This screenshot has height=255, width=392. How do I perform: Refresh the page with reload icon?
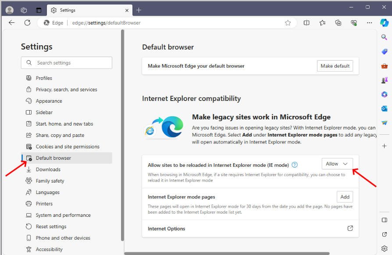click(27, 23)
